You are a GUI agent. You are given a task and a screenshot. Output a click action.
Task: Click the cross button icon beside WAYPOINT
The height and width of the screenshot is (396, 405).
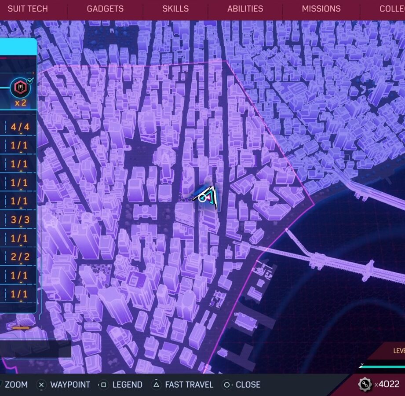click(41, 385)
